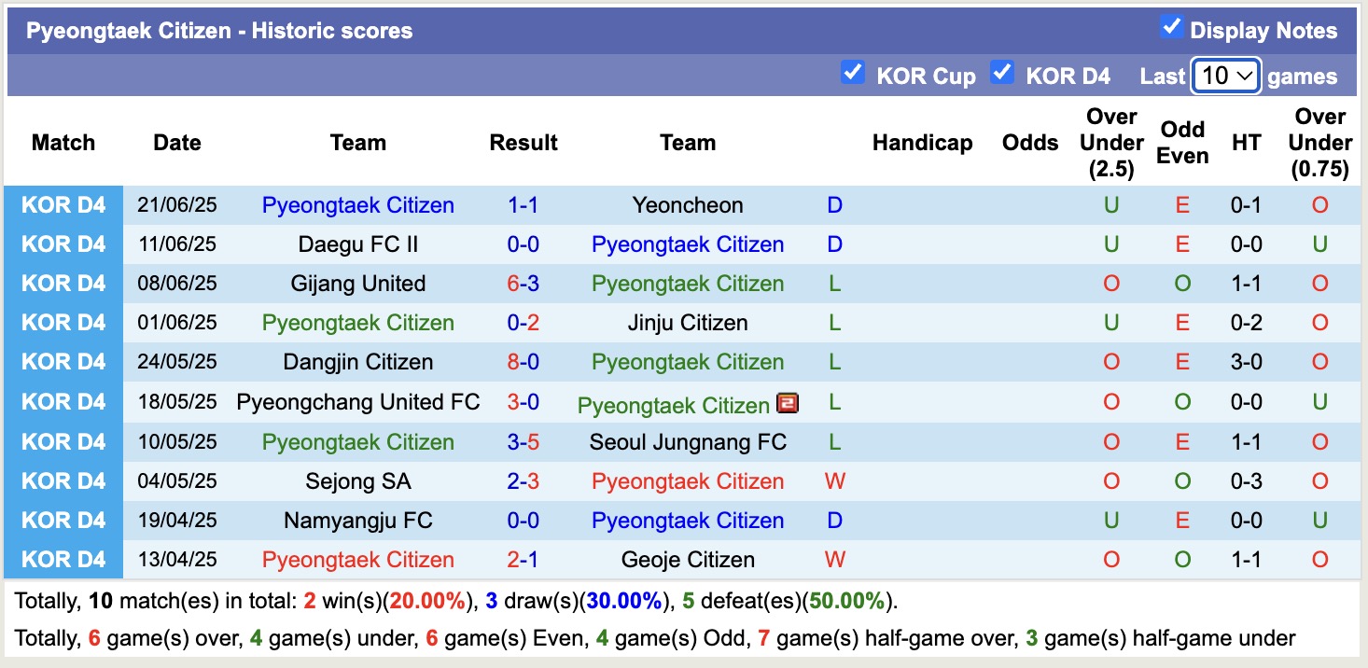
Task: Disable the KOR Cup filter checkbox
Action: [852, 71]
